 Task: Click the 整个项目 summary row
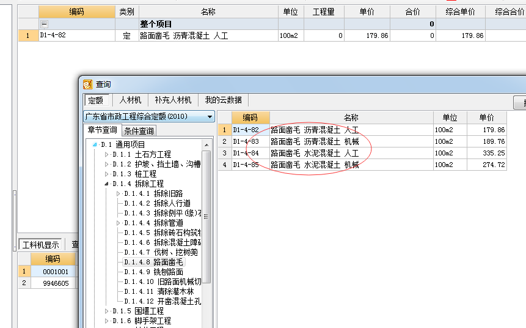[x=272, y=24]
